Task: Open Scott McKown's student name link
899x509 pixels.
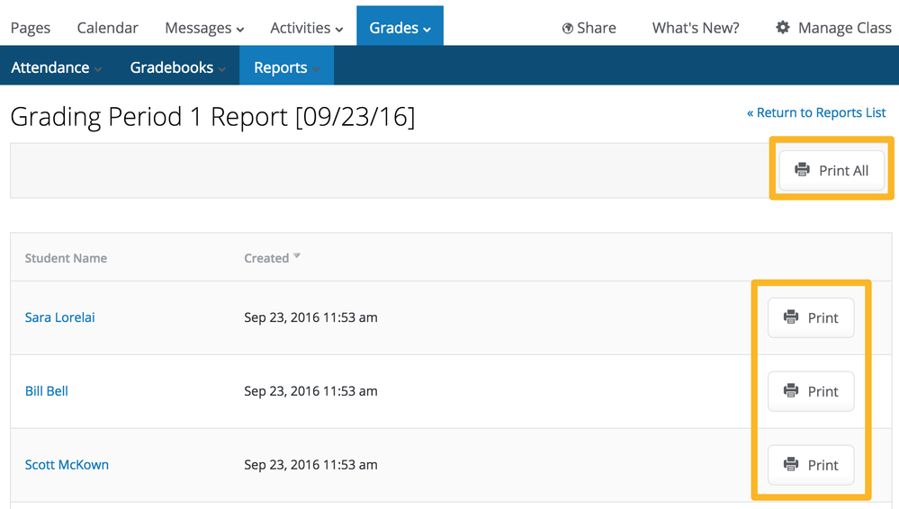Action: [67, 465]
